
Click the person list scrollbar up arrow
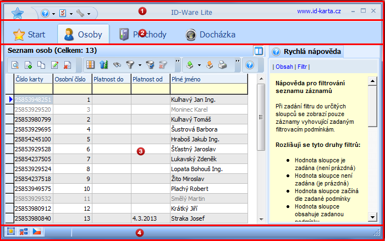click(261, 79)
